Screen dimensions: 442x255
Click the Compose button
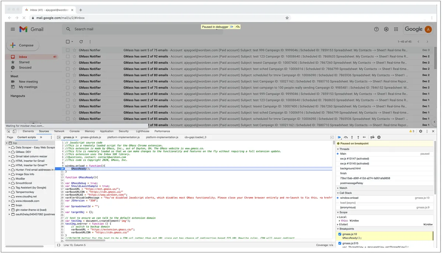coord(23,45)
